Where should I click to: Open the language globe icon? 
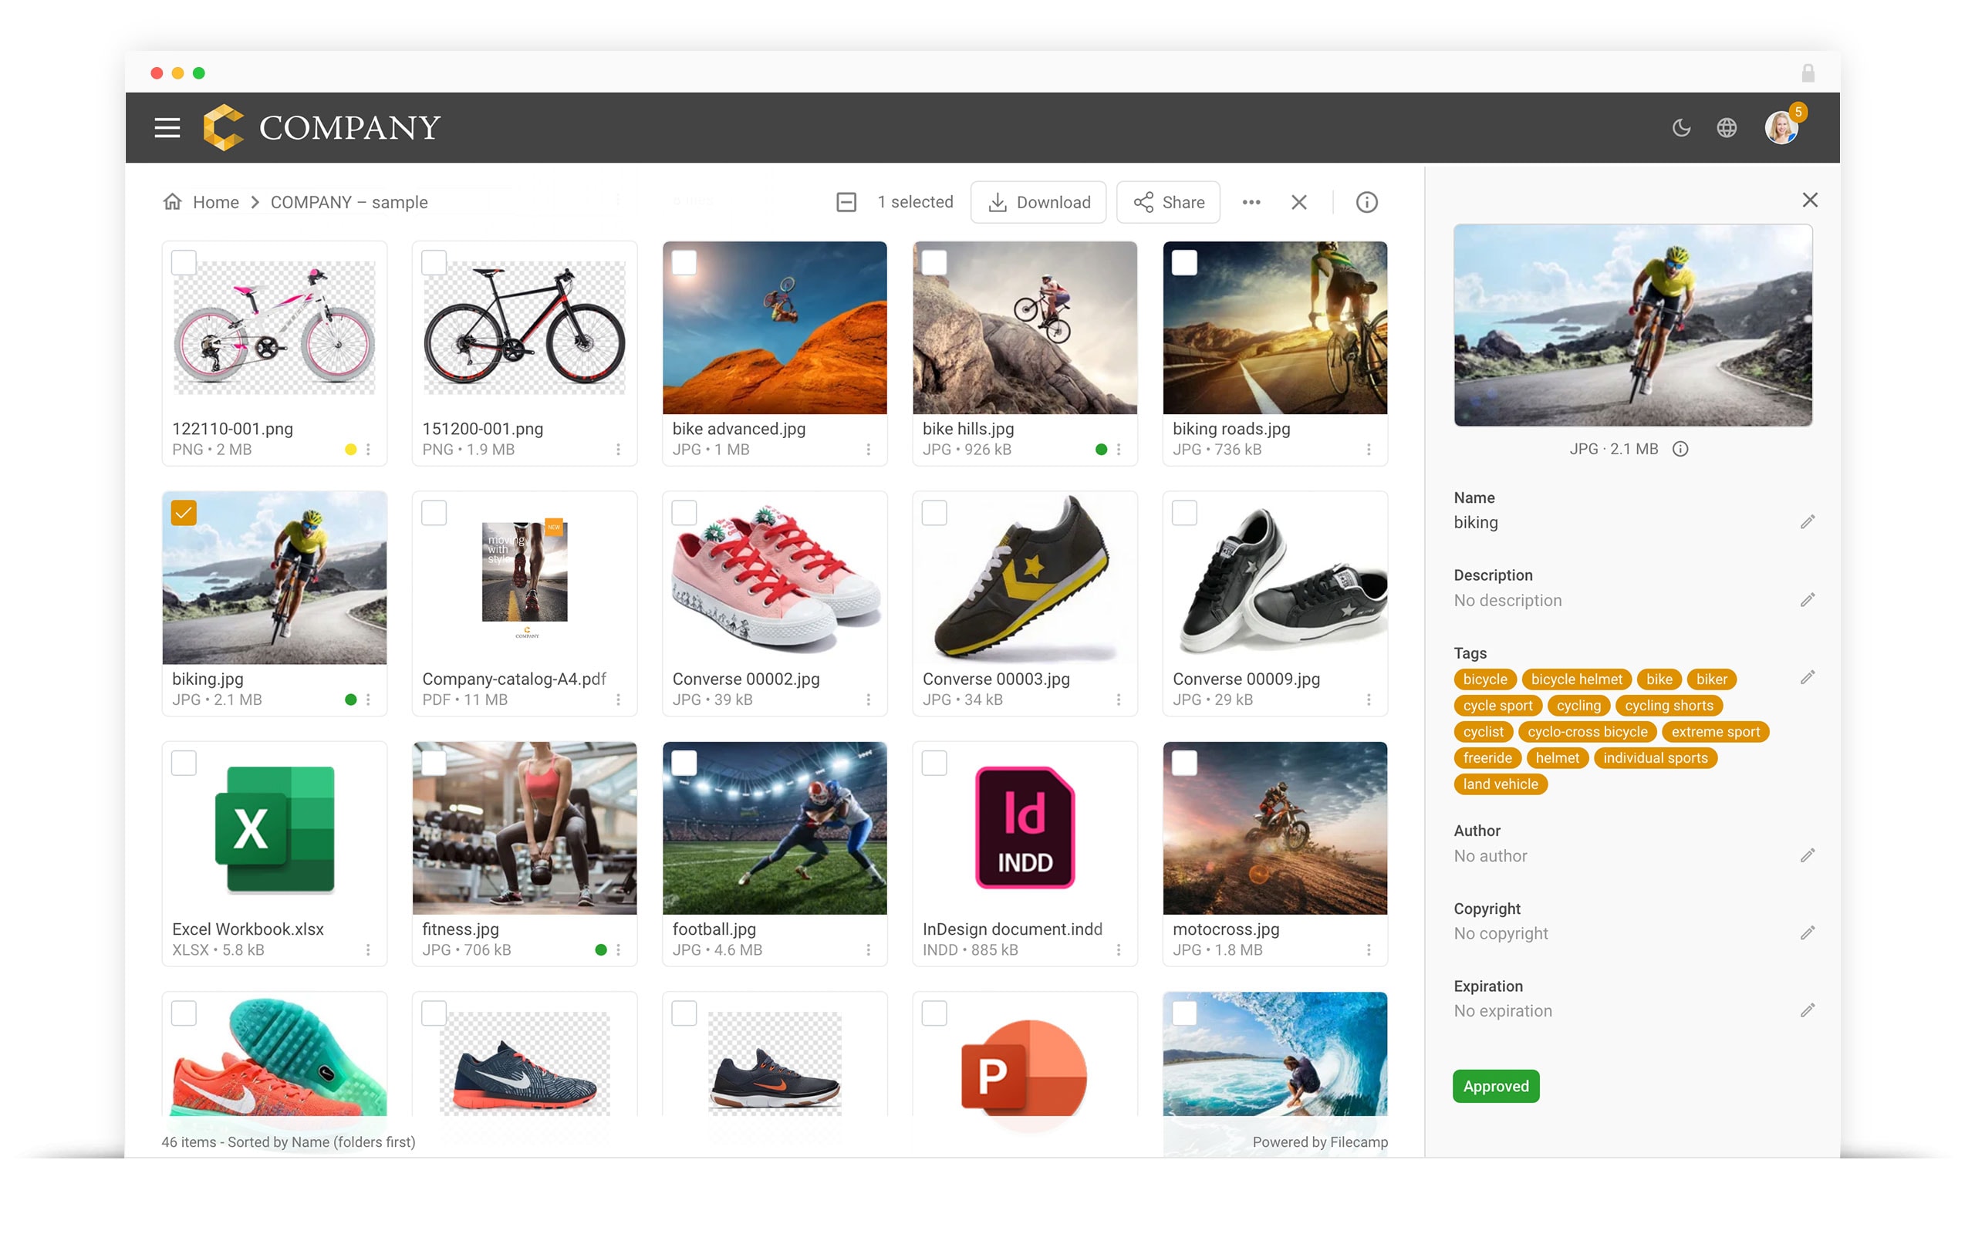[x=1726, y=127]
